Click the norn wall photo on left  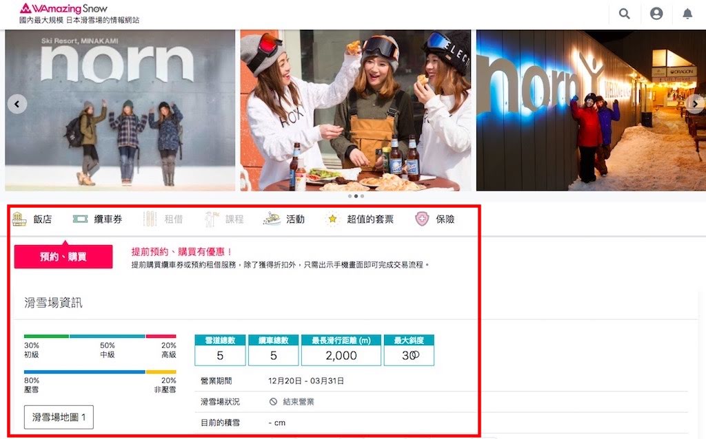120,110
